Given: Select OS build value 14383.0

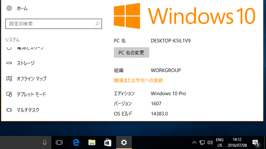Looking at the screenshot, I should pyautogui.click(x=159, y=114).
